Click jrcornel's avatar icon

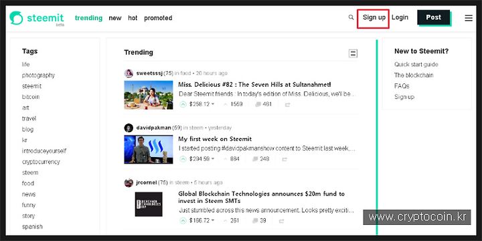tap(129, 183)
